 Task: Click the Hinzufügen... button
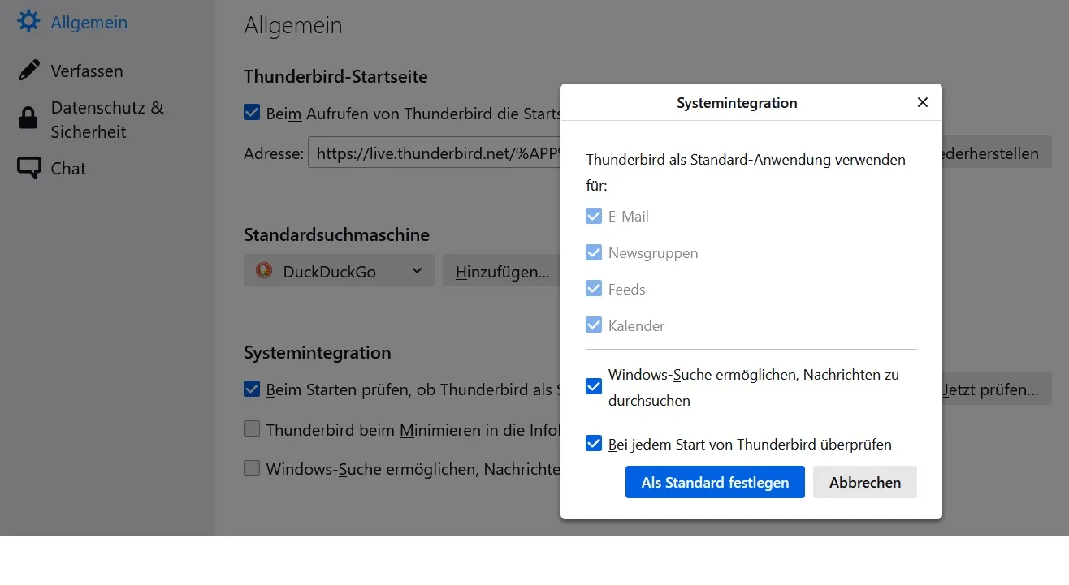[x=502, y=271]
